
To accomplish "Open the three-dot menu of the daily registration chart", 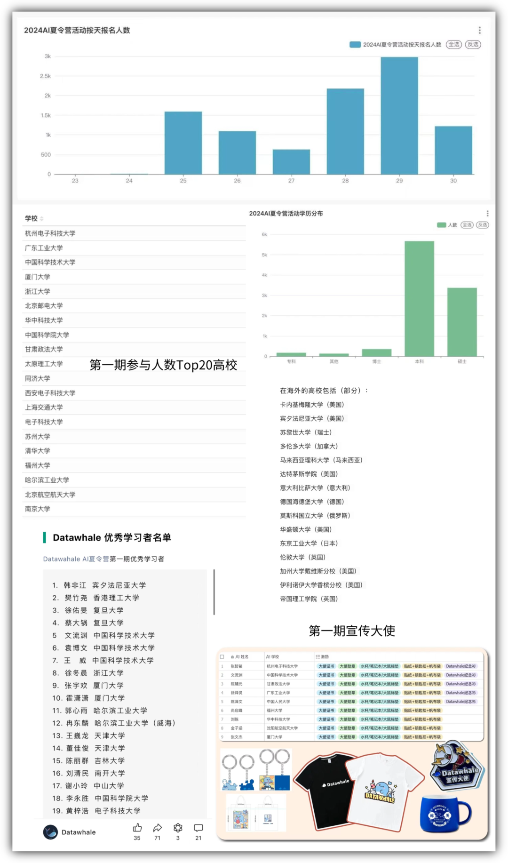I will tap(479, 31).
